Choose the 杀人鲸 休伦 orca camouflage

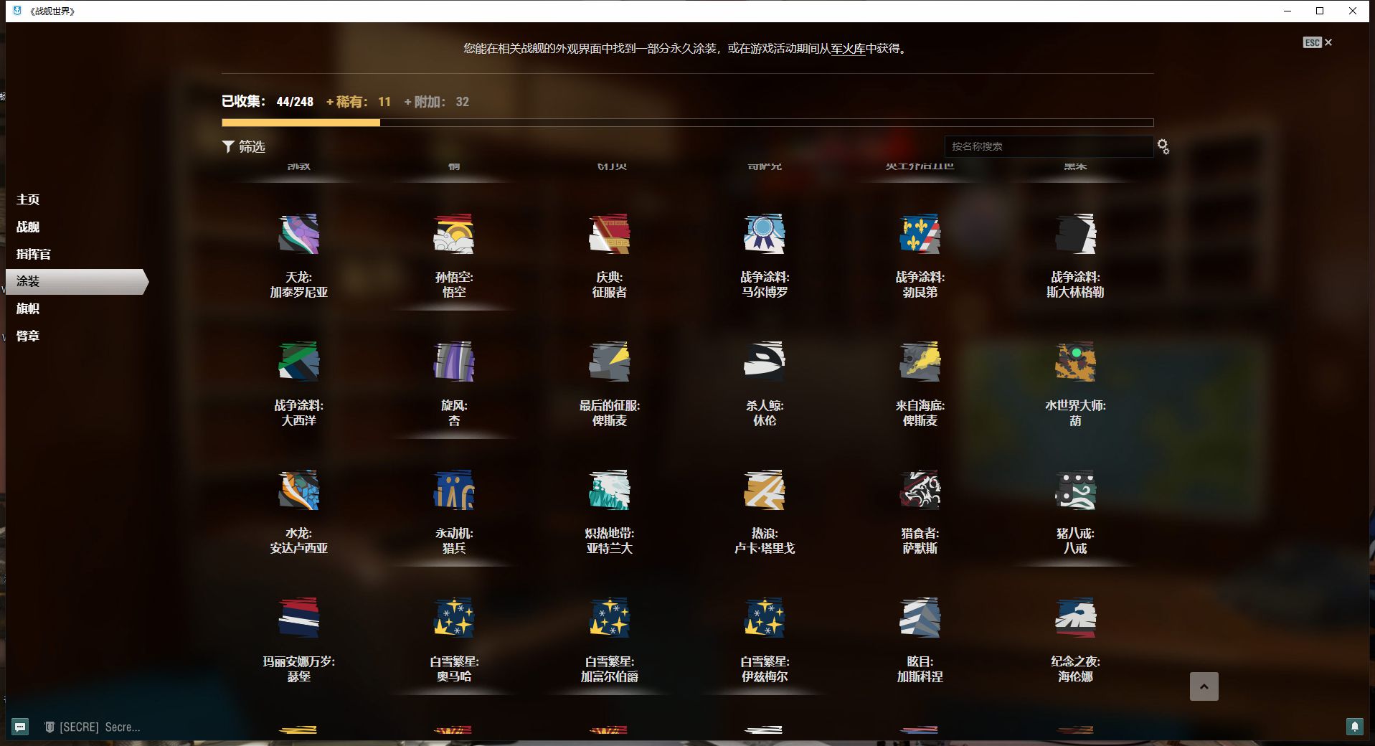coord(764,362)
